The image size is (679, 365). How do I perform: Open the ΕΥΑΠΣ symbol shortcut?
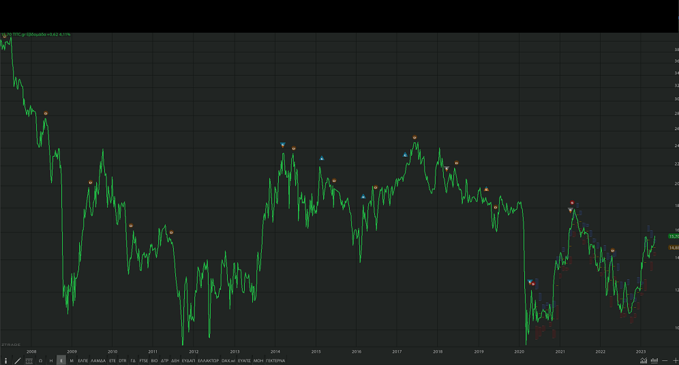click(244, 361)
